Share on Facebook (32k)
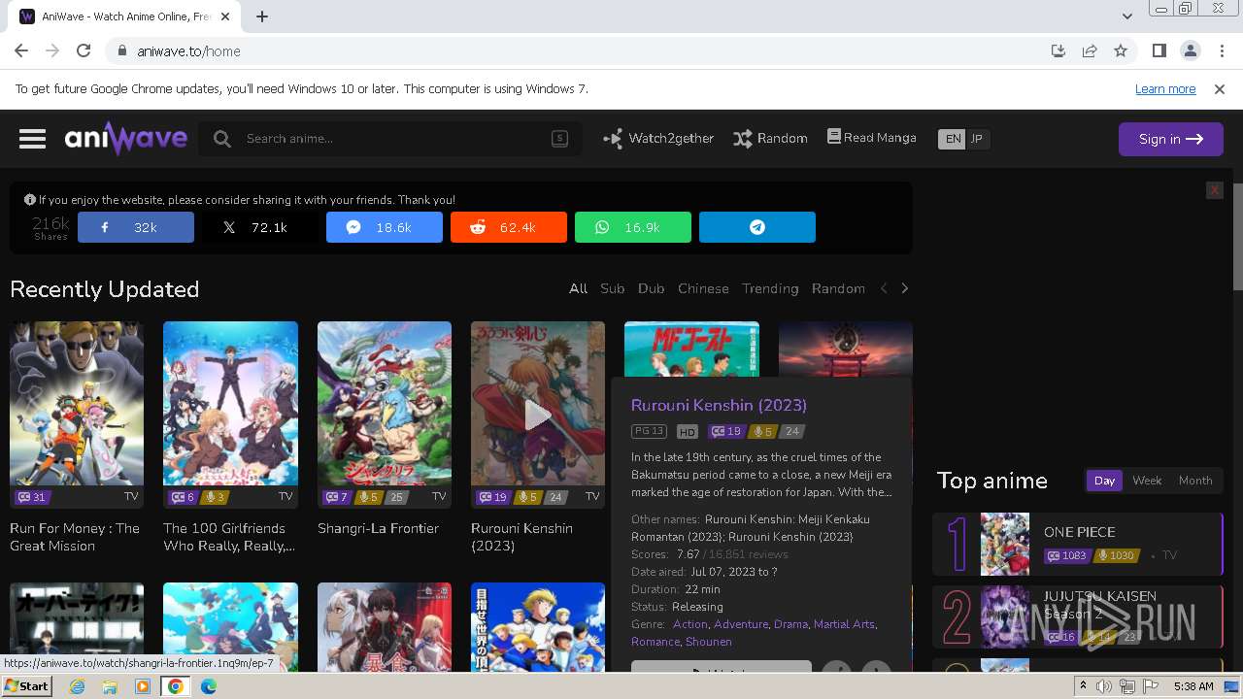 136,227
